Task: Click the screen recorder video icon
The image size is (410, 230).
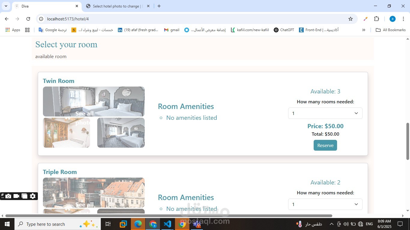Action: tap(17, 196)
